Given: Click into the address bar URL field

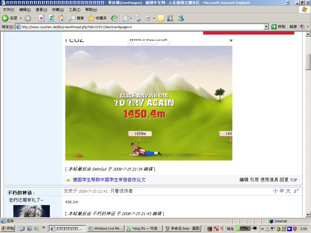Looking at the screenshot, I should click(140, 27).
